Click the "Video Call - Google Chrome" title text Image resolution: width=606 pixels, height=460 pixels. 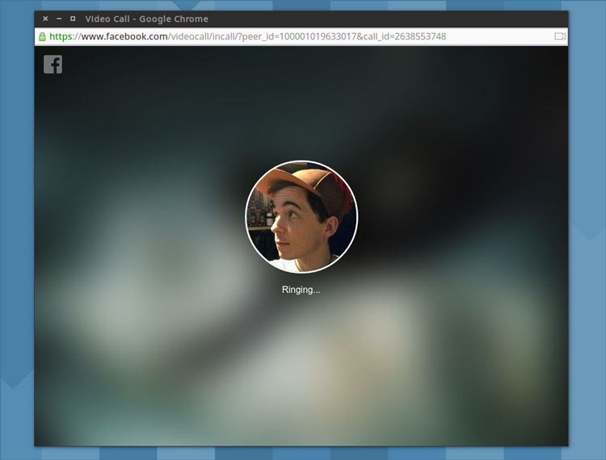[146, 19]
